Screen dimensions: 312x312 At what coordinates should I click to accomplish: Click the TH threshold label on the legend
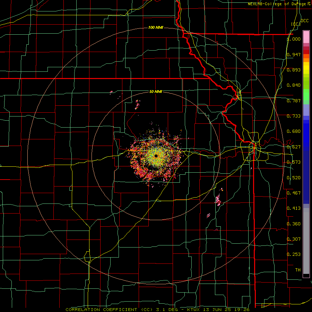click(x=298, y=270)
